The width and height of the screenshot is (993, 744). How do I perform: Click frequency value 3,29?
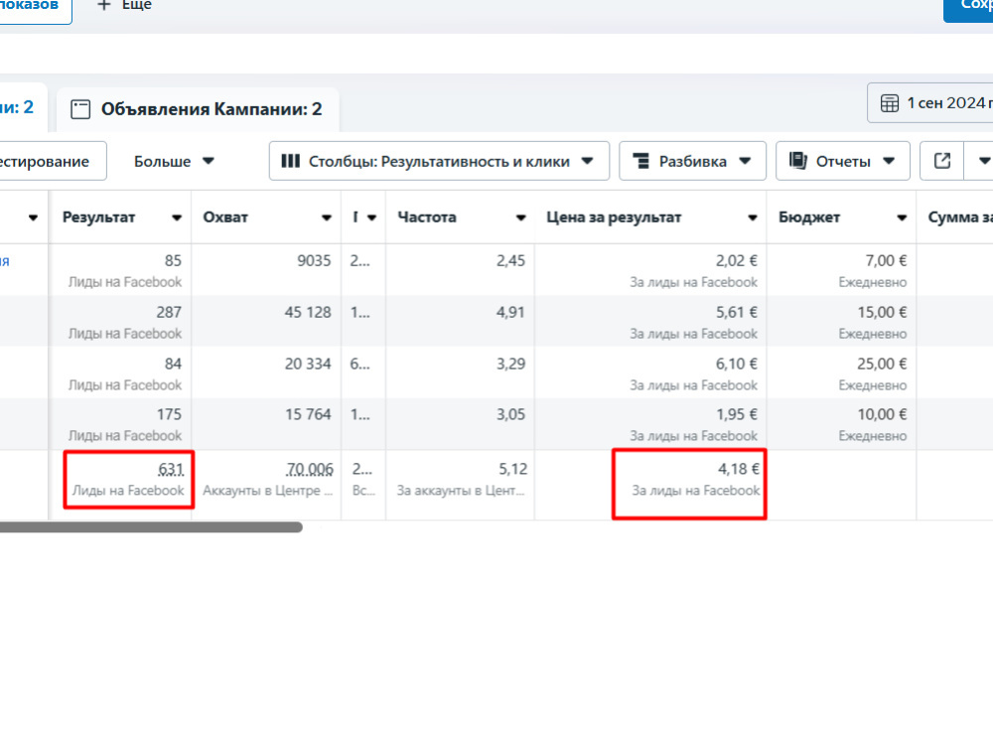click(511, 364)
